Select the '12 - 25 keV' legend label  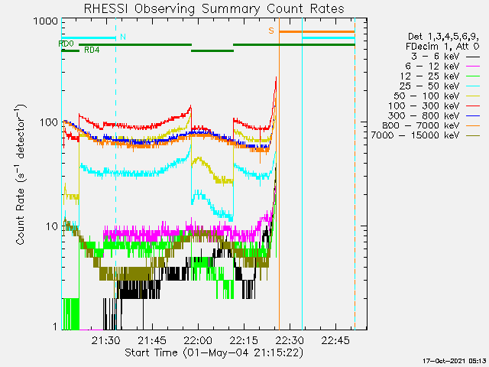429,76
